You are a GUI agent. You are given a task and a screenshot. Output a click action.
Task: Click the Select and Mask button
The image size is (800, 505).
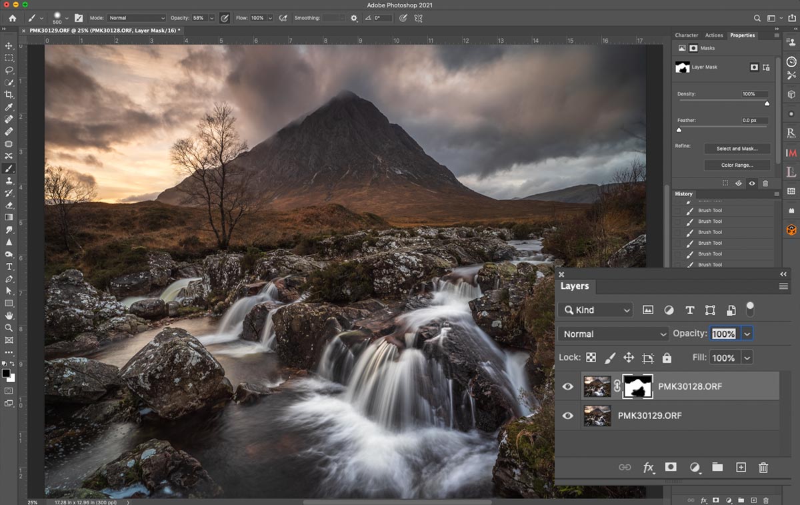click(737, 149)
